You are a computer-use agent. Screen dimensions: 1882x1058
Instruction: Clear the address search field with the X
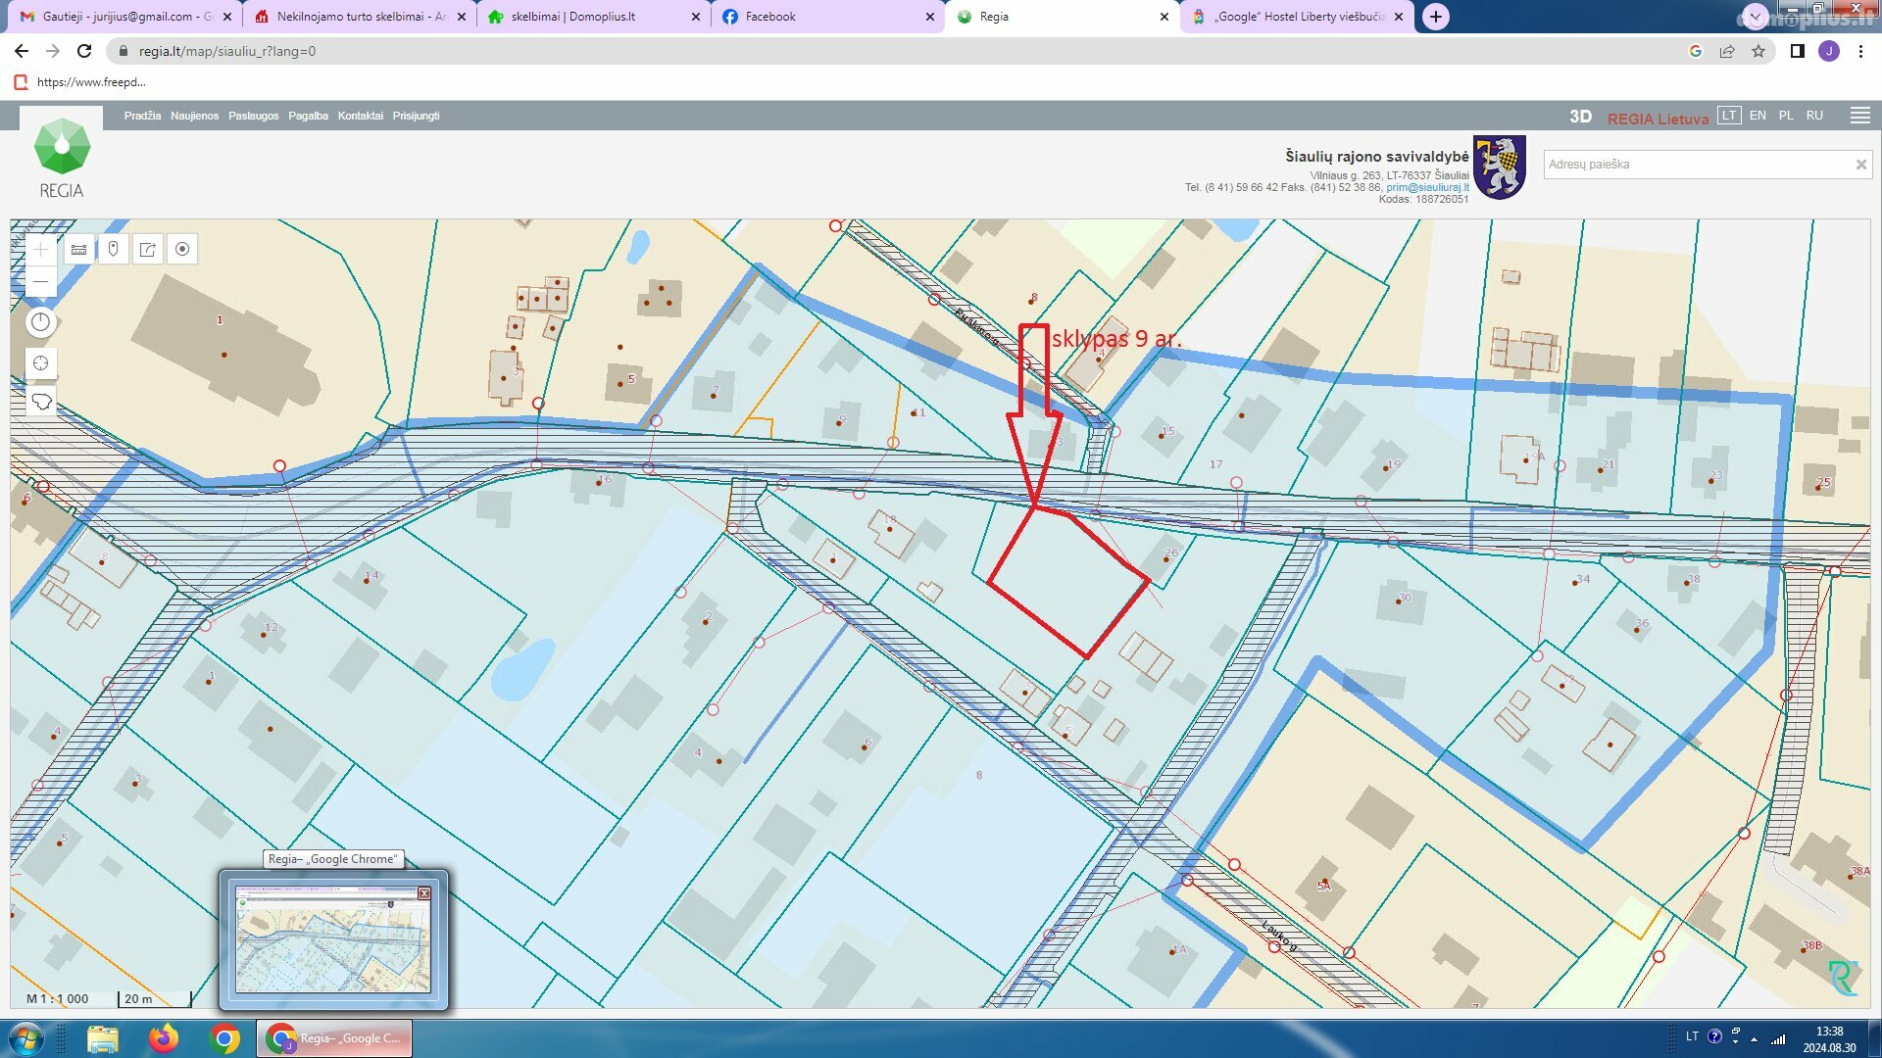1860,165
